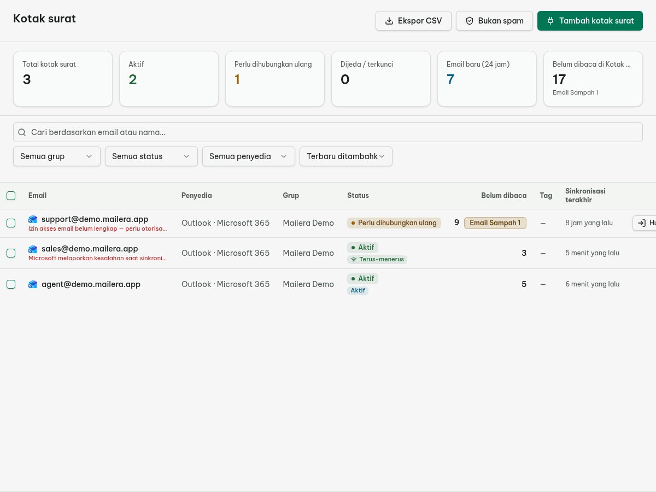Open the "Semua grup" filter dropdown
Screen dimensions: 656x492
click(x=57, y=156)
